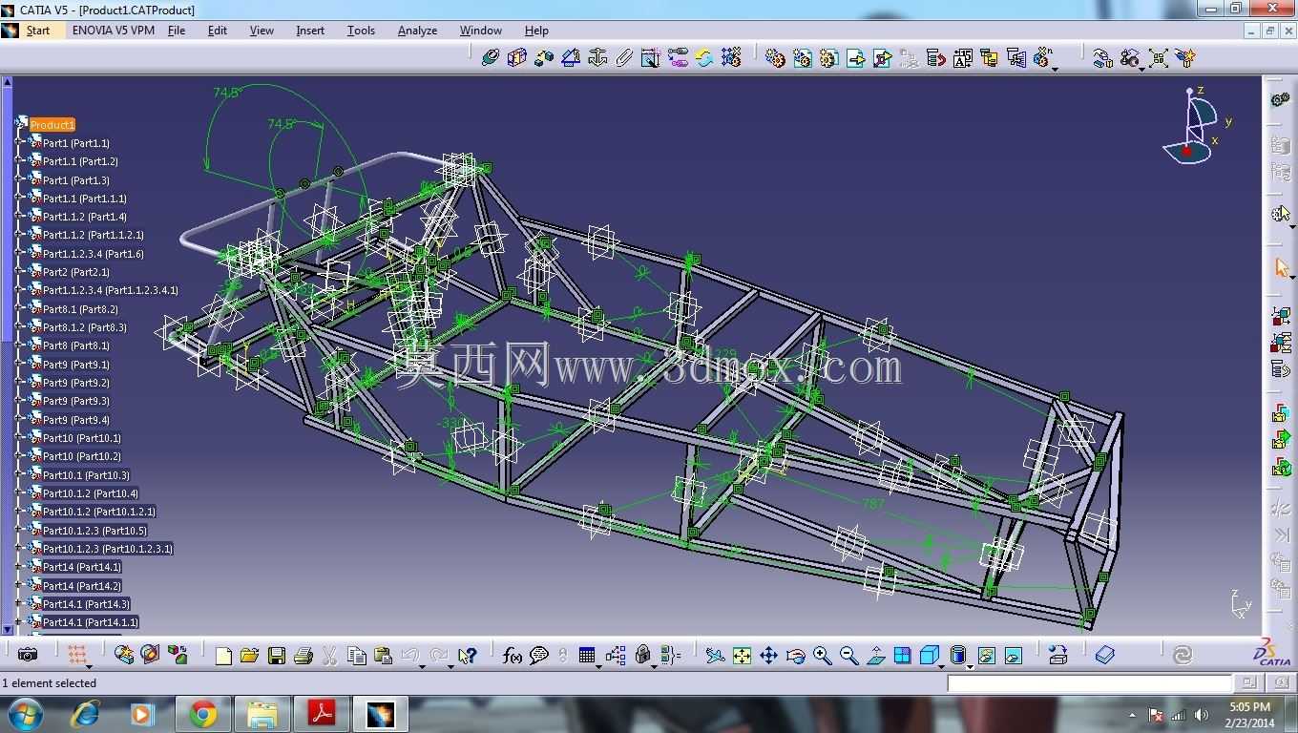This screenshot has height=733, width=1298.
Task: Select Part8.1.2 (Part8.3) in tree
Action: [84, 327]
